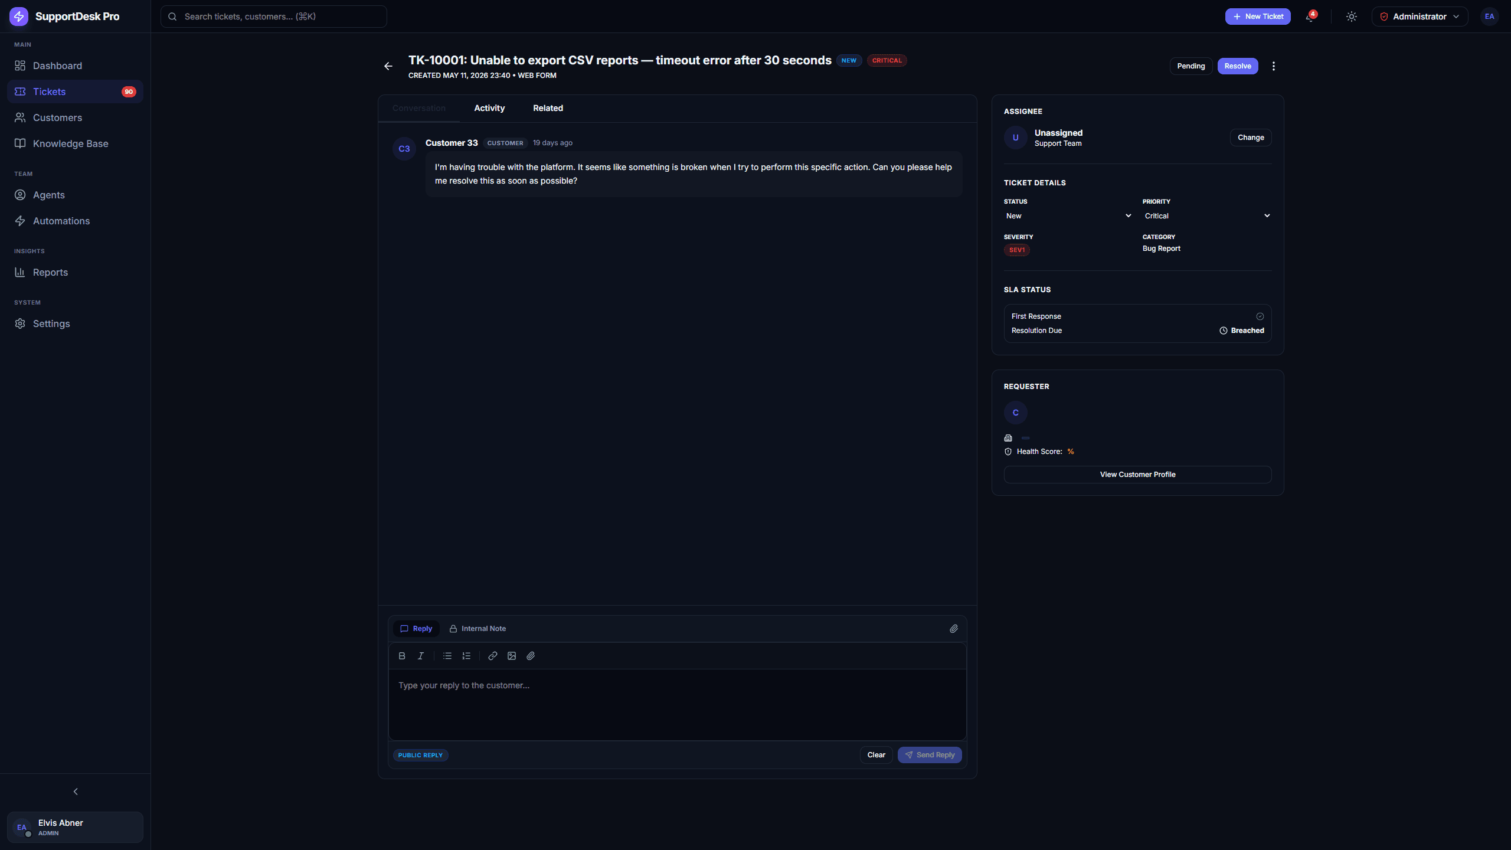This screenshot has width=1511, height=850.
Task: Insert an image in the reply
Action: click(512, 656)
